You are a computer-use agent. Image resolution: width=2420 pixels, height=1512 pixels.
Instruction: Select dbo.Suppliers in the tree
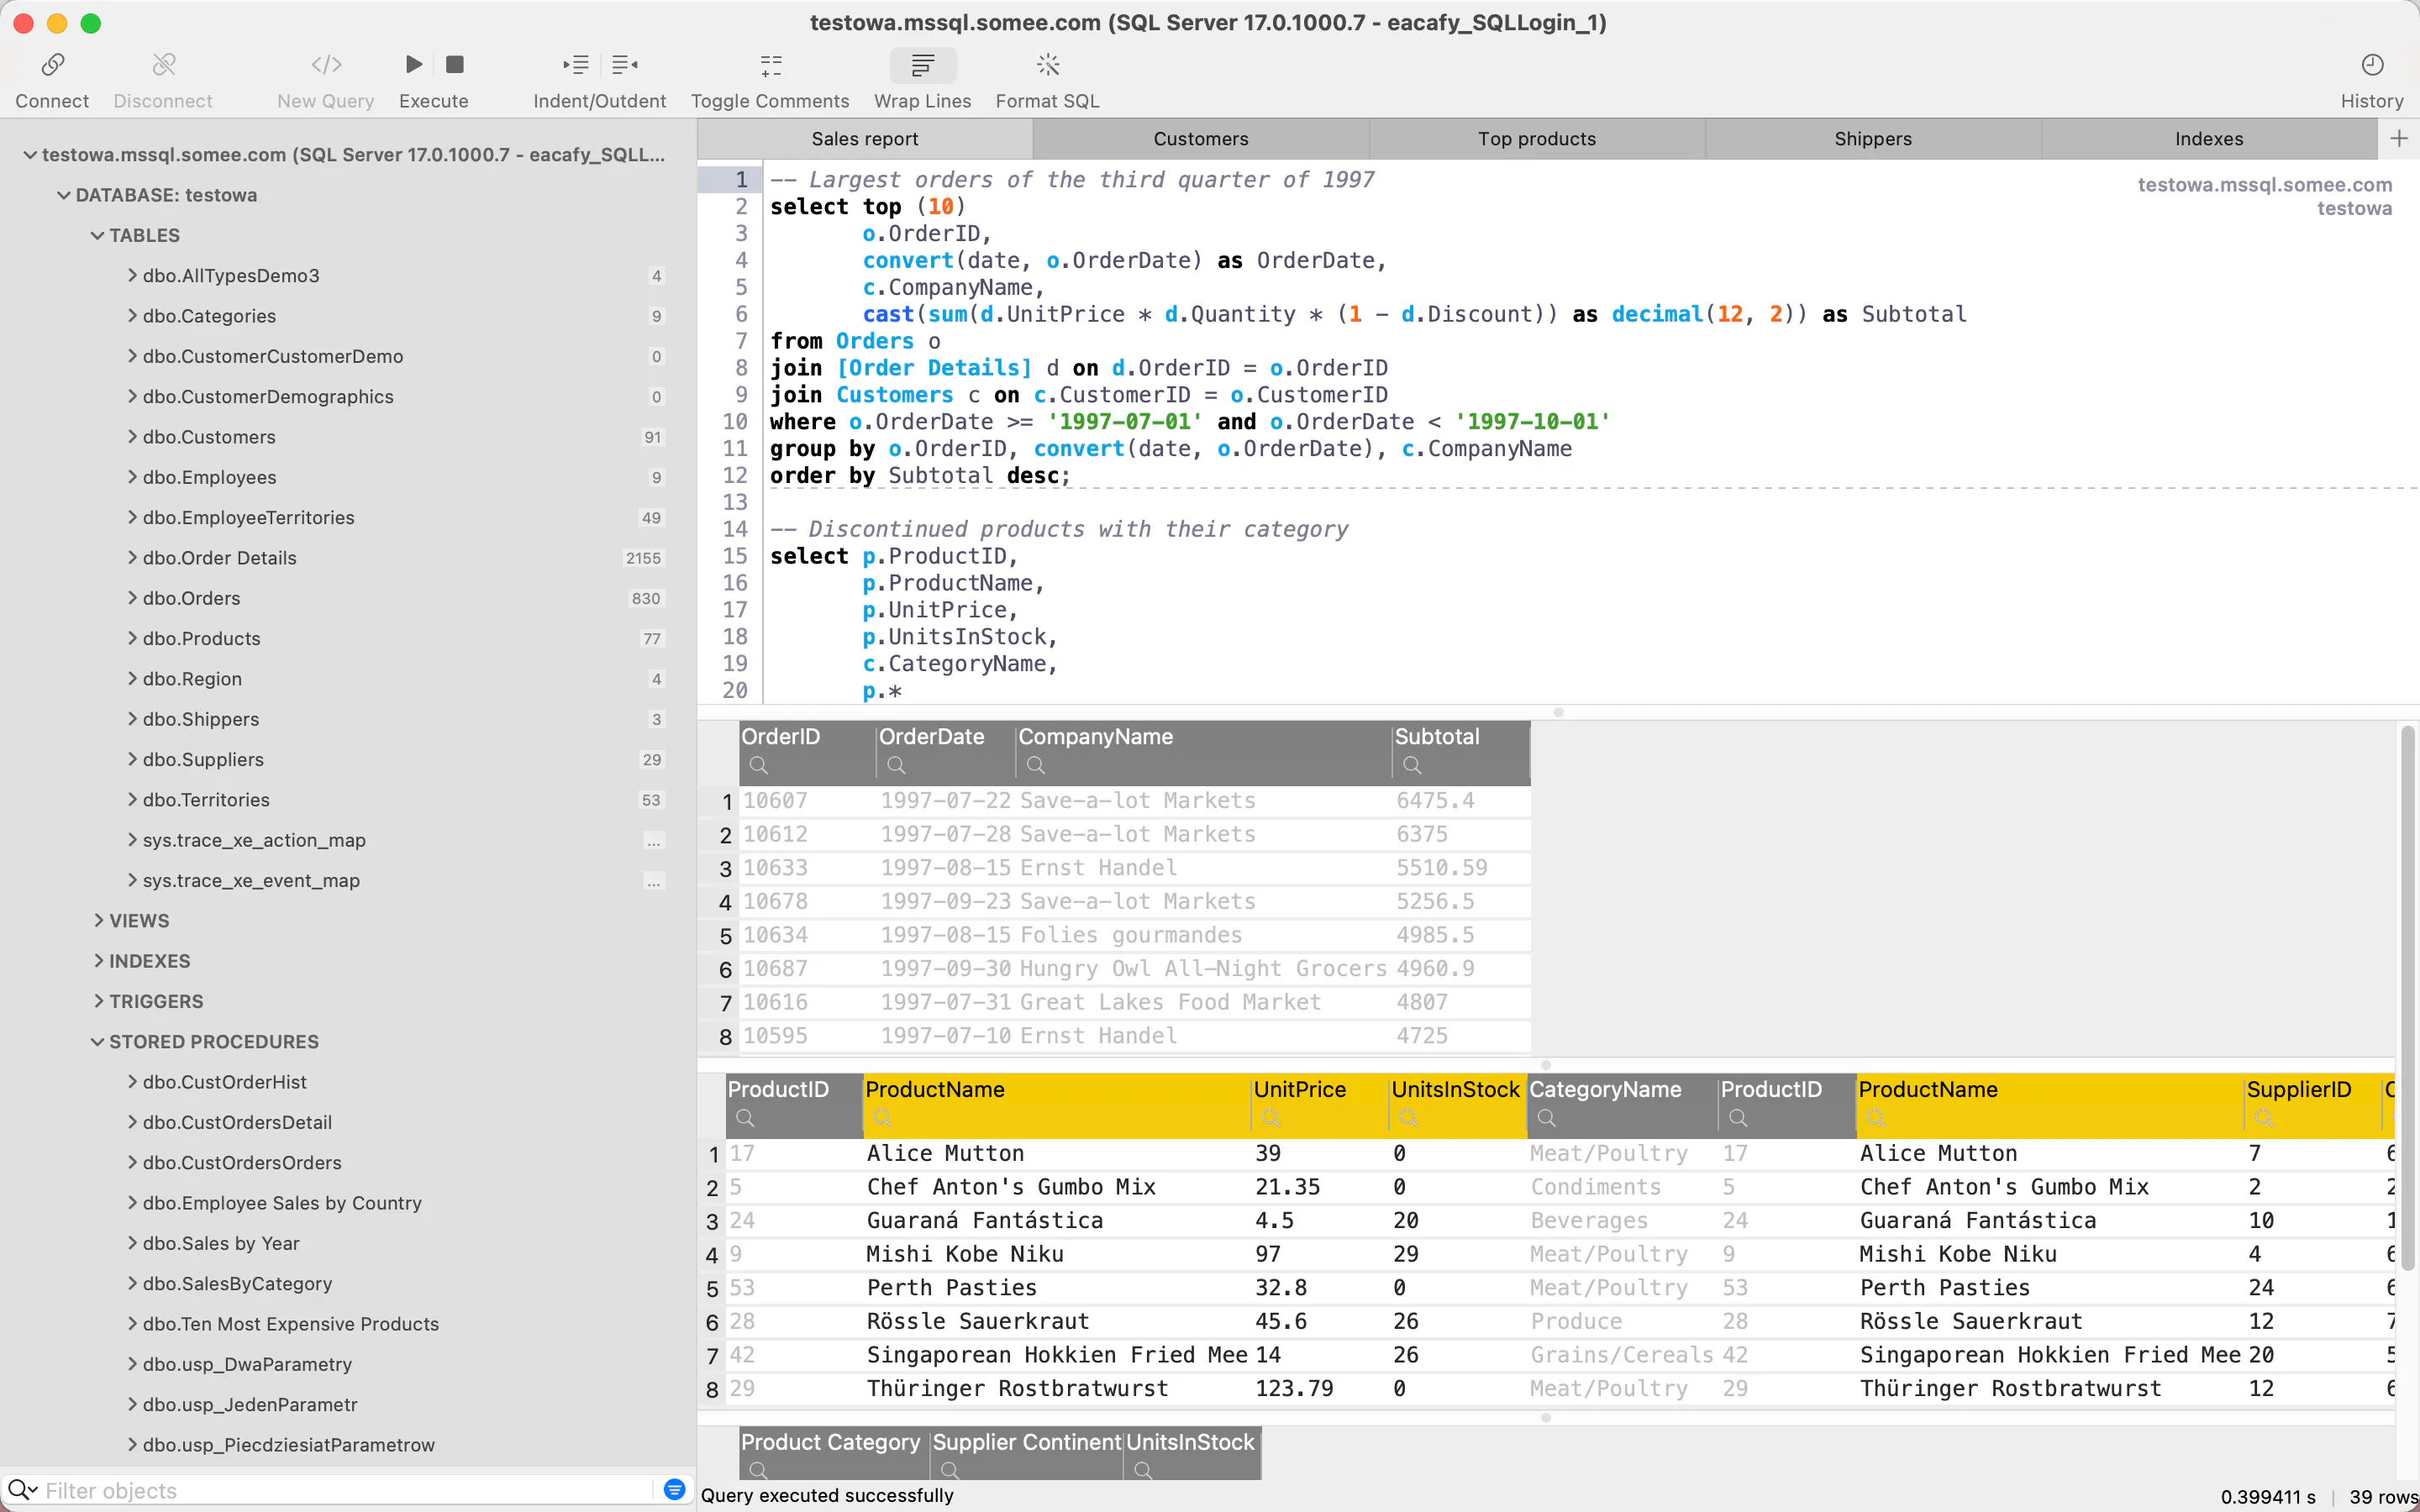(203, 759)
